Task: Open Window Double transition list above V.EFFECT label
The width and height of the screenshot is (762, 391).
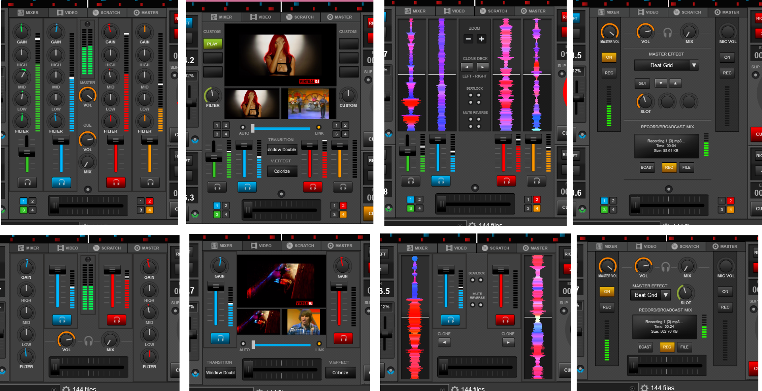Action: (282, 150)
